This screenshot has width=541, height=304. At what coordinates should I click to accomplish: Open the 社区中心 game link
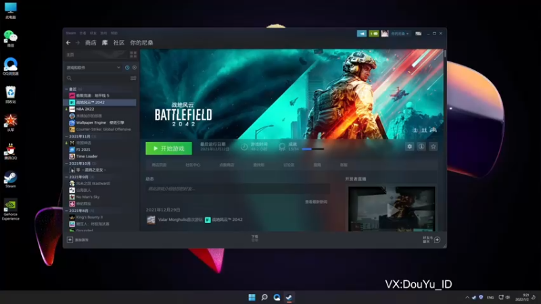pos(193,165)
